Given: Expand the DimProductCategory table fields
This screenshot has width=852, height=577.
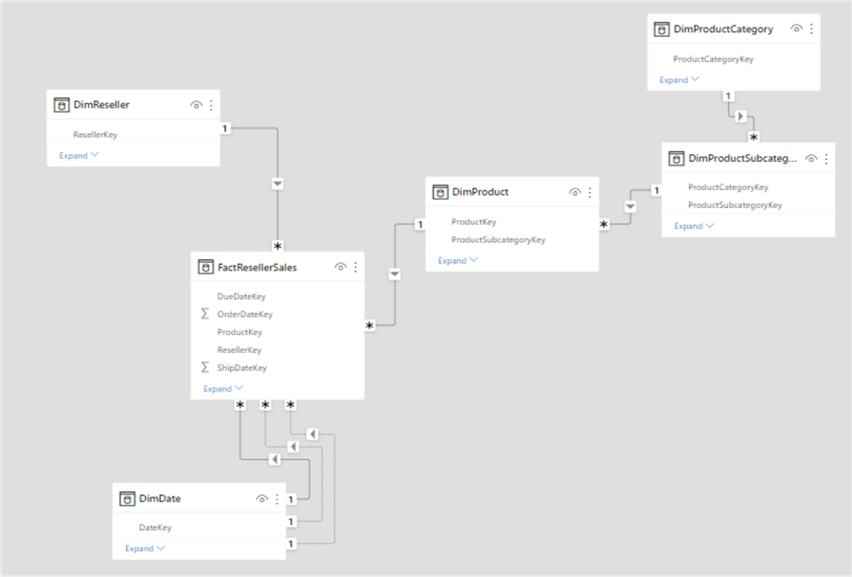Looking at the screenshot, I should 679,79.
